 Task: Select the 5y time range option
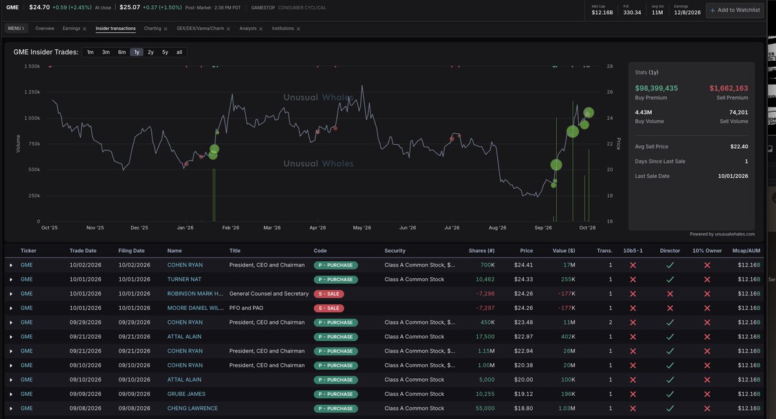point(165,52)
